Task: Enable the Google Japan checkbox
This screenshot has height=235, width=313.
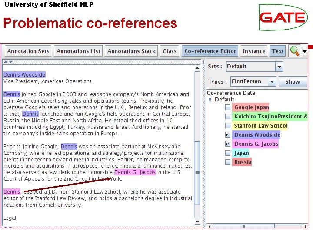Action: tap(227, 107)
